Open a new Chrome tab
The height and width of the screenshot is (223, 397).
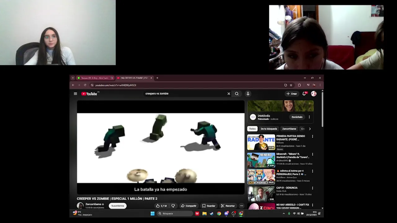coord(157,78)
